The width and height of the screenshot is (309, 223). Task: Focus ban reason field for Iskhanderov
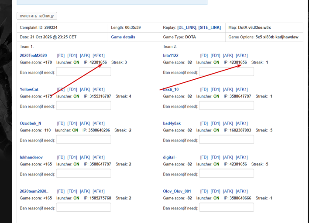pyautogui.click(x=83, y=173)
